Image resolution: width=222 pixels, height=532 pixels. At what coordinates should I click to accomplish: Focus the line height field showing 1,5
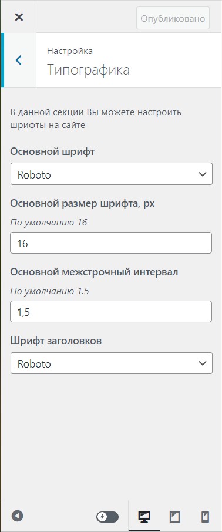(x=111, y=311)
